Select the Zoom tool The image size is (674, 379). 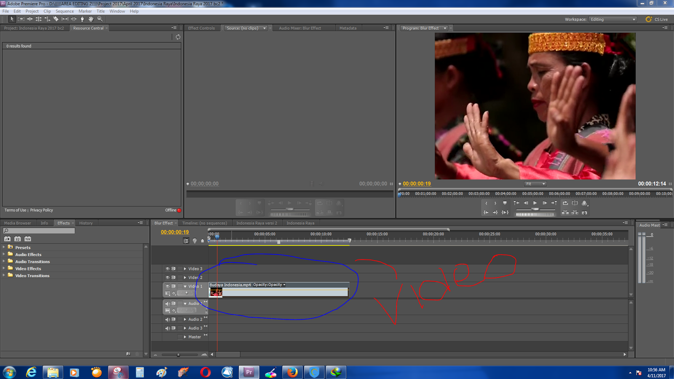100,19
